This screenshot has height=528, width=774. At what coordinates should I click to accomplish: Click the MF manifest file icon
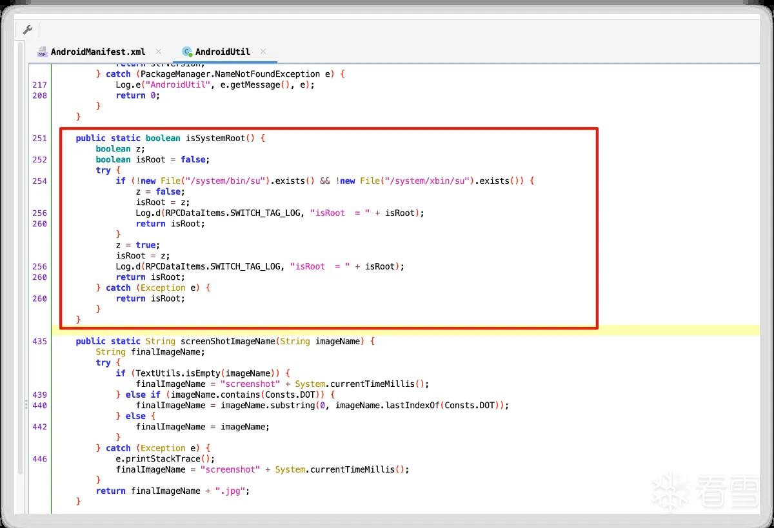pyautogui.click(x=43, y=52)
